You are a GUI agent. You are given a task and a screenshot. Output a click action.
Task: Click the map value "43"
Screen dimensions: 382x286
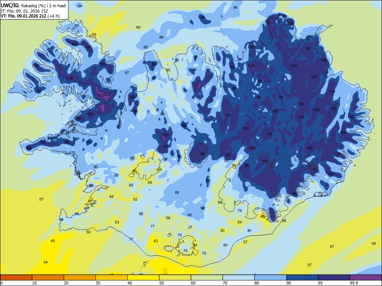tap(155, 241)
